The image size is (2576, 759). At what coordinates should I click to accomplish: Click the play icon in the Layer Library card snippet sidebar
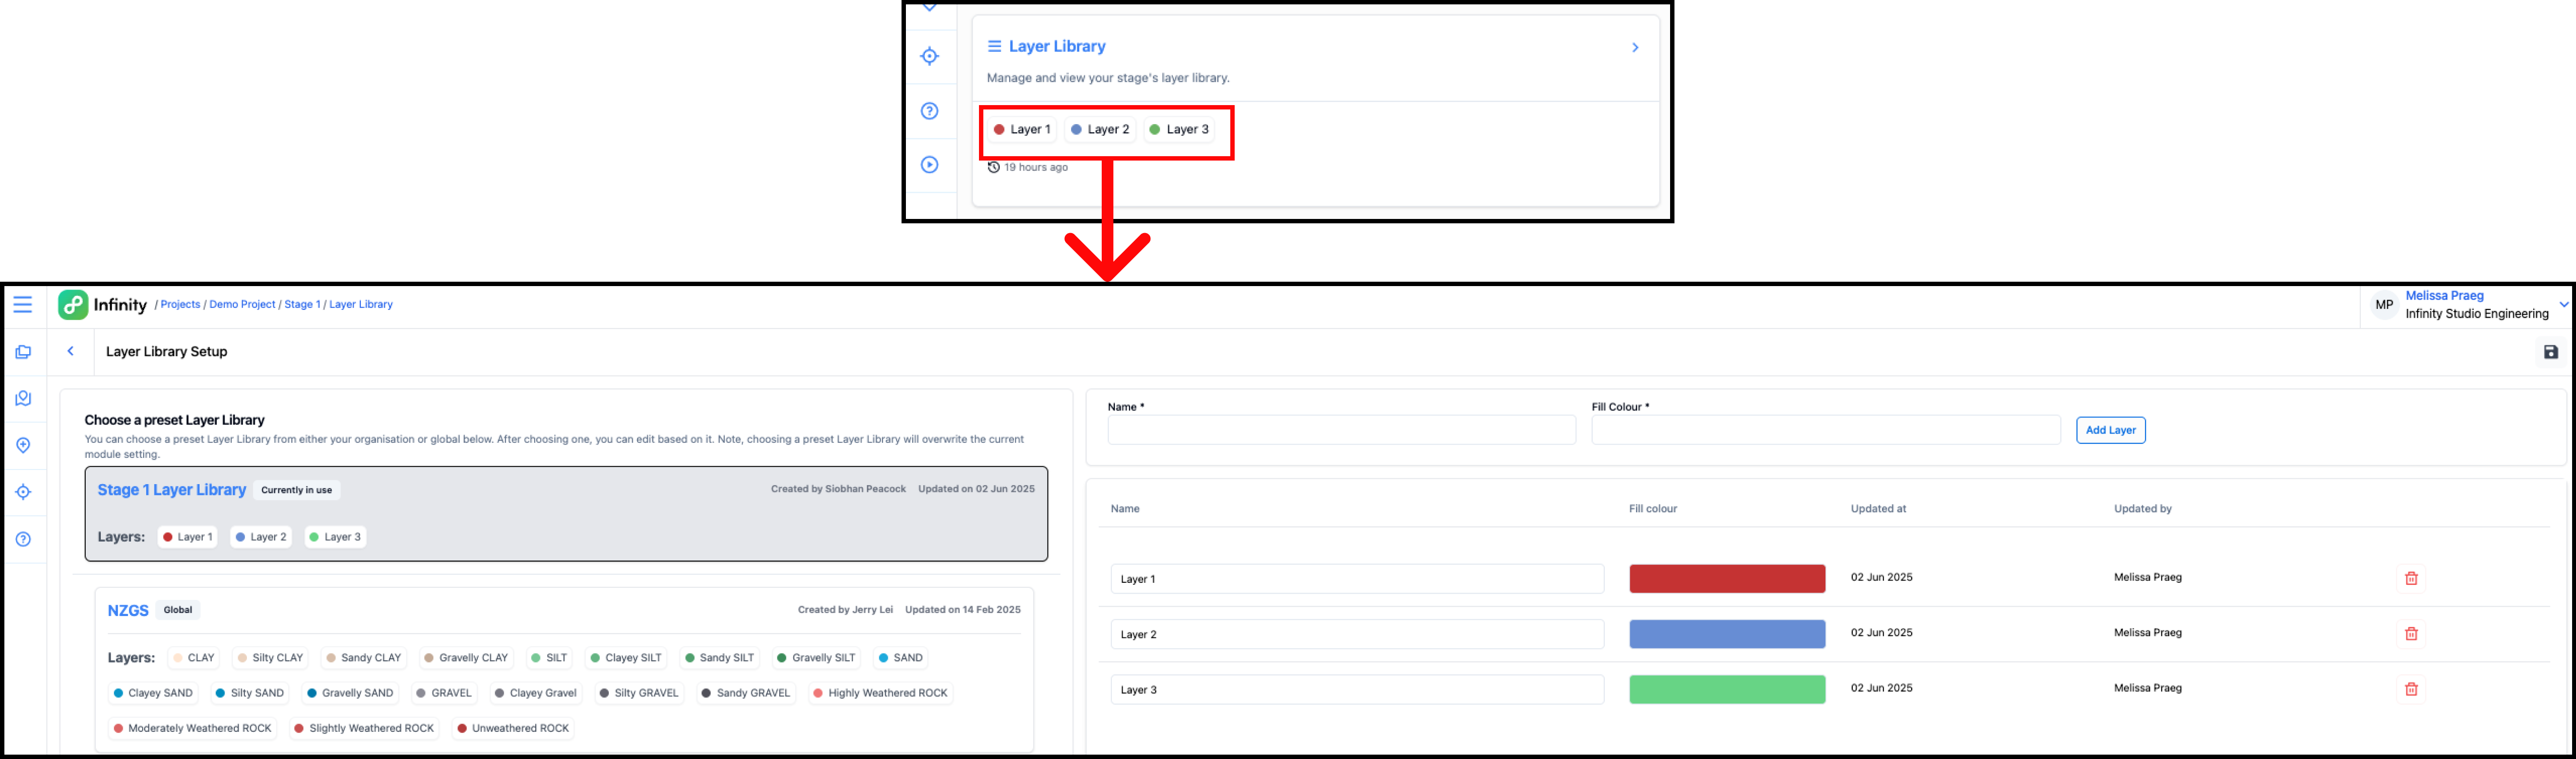(930, 165)
